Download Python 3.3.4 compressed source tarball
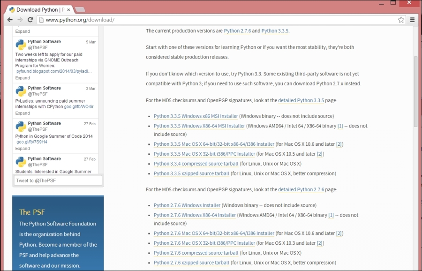The image size is (422, 271). 196,164
